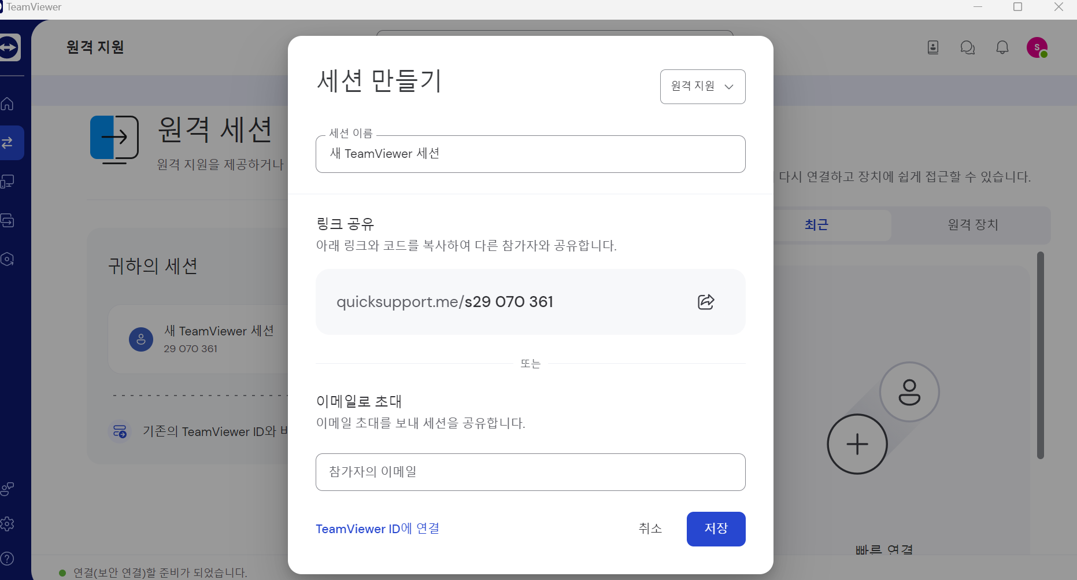1077x580 pixels.
Task: Open the home view from the sidebar
Action: [8, 104]
